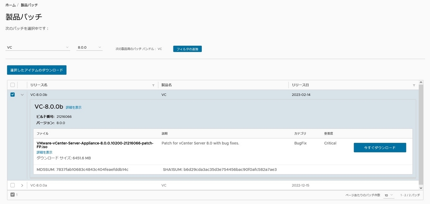Collapse the VC-8.0.0b row chevron
The height and width of the screenshot is (204, 430).
[x=22, y=94]
